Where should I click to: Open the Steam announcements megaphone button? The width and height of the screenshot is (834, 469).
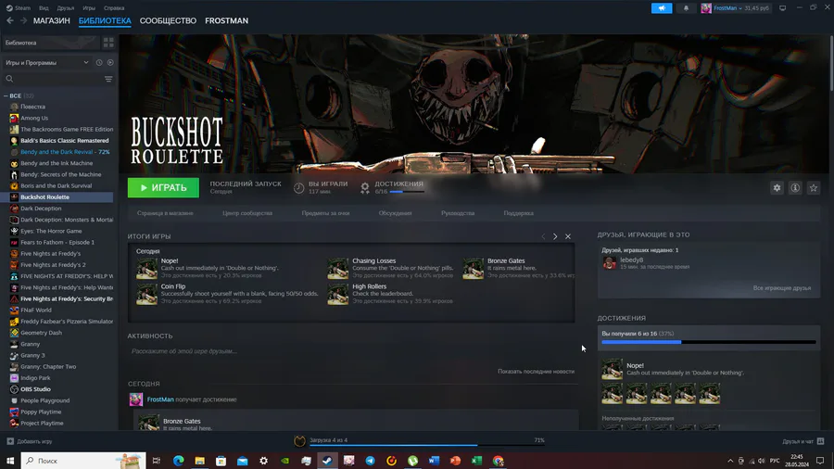(x=662, y=8)
